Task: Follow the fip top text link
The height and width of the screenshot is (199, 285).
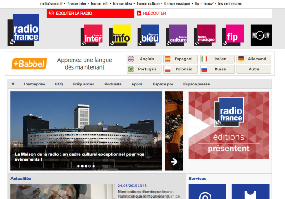Action: tap(197, 4)
